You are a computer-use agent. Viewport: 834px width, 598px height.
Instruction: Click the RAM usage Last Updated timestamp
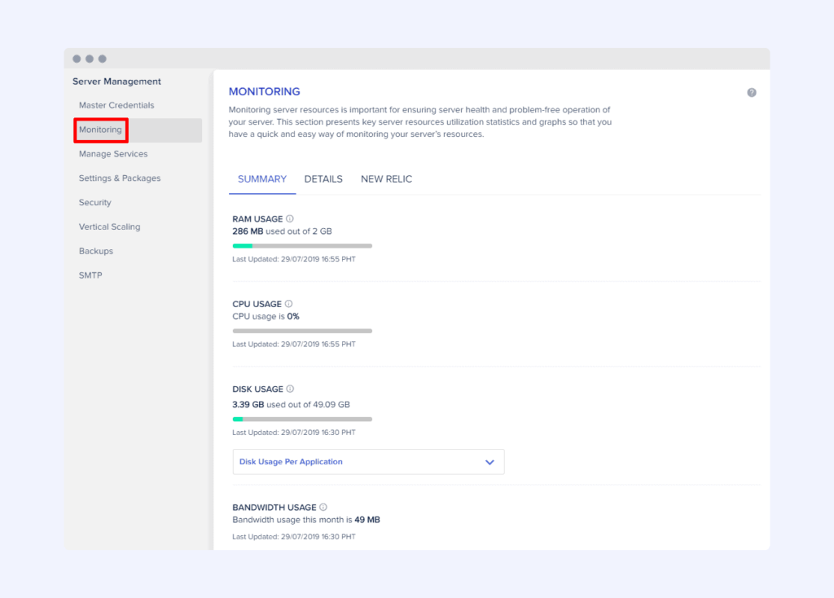(293, 259)
